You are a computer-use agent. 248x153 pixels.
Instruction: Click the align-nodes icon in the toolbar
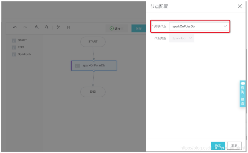68,27
